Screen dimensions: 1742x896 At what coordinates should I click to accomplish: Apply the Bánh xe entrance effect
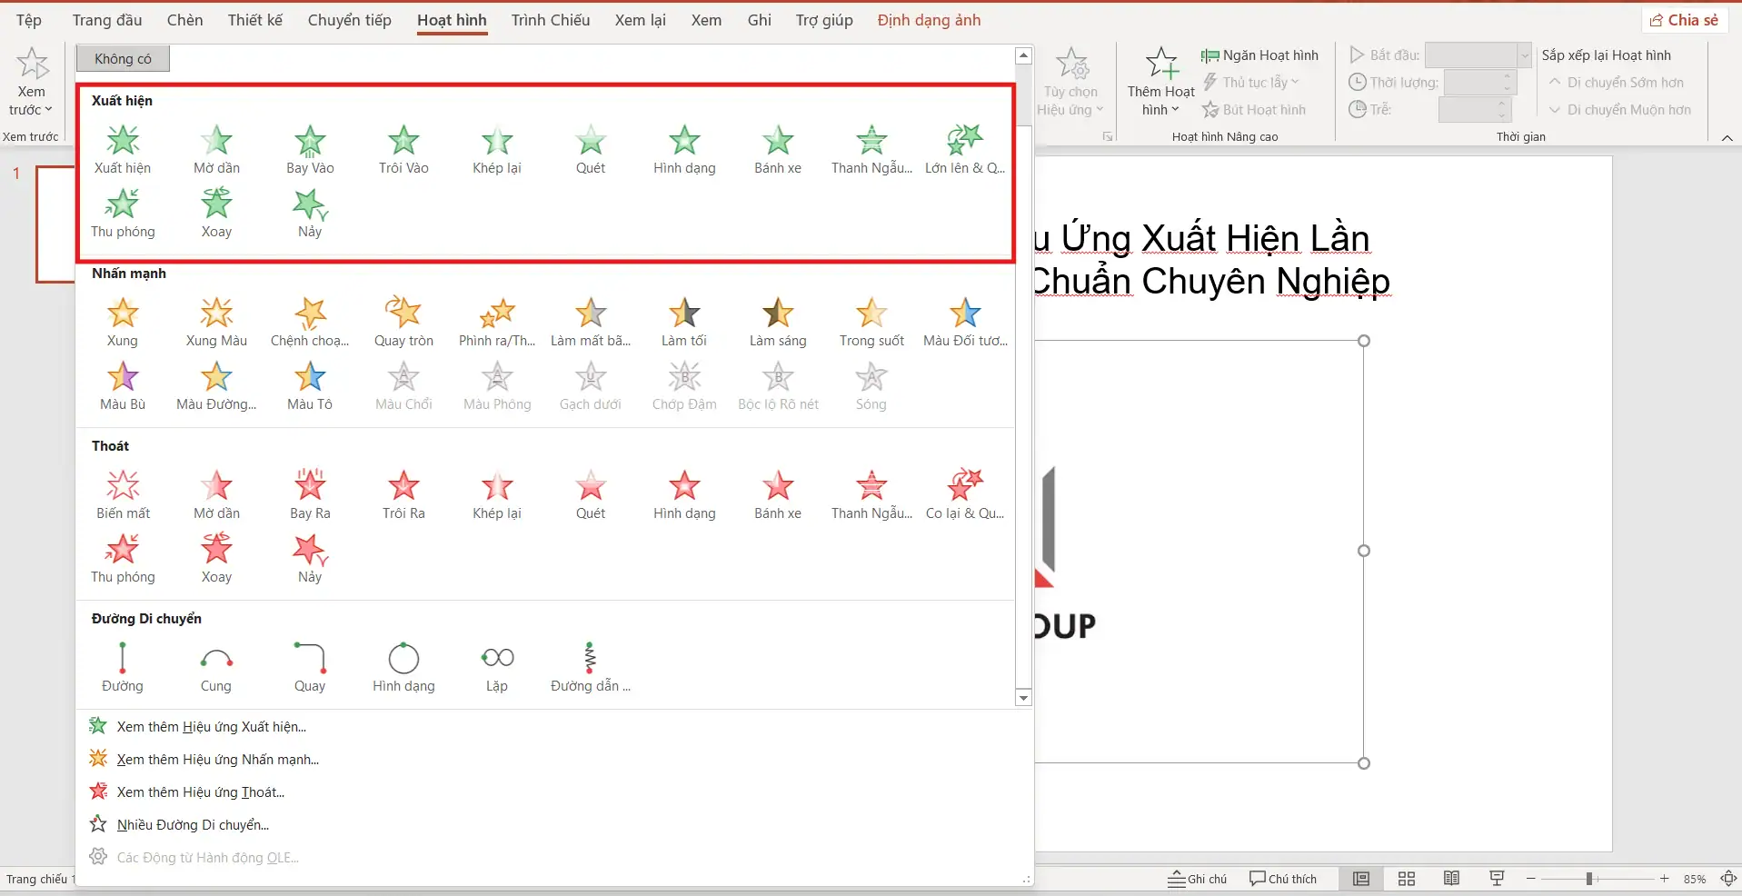[x=777, y=150]
